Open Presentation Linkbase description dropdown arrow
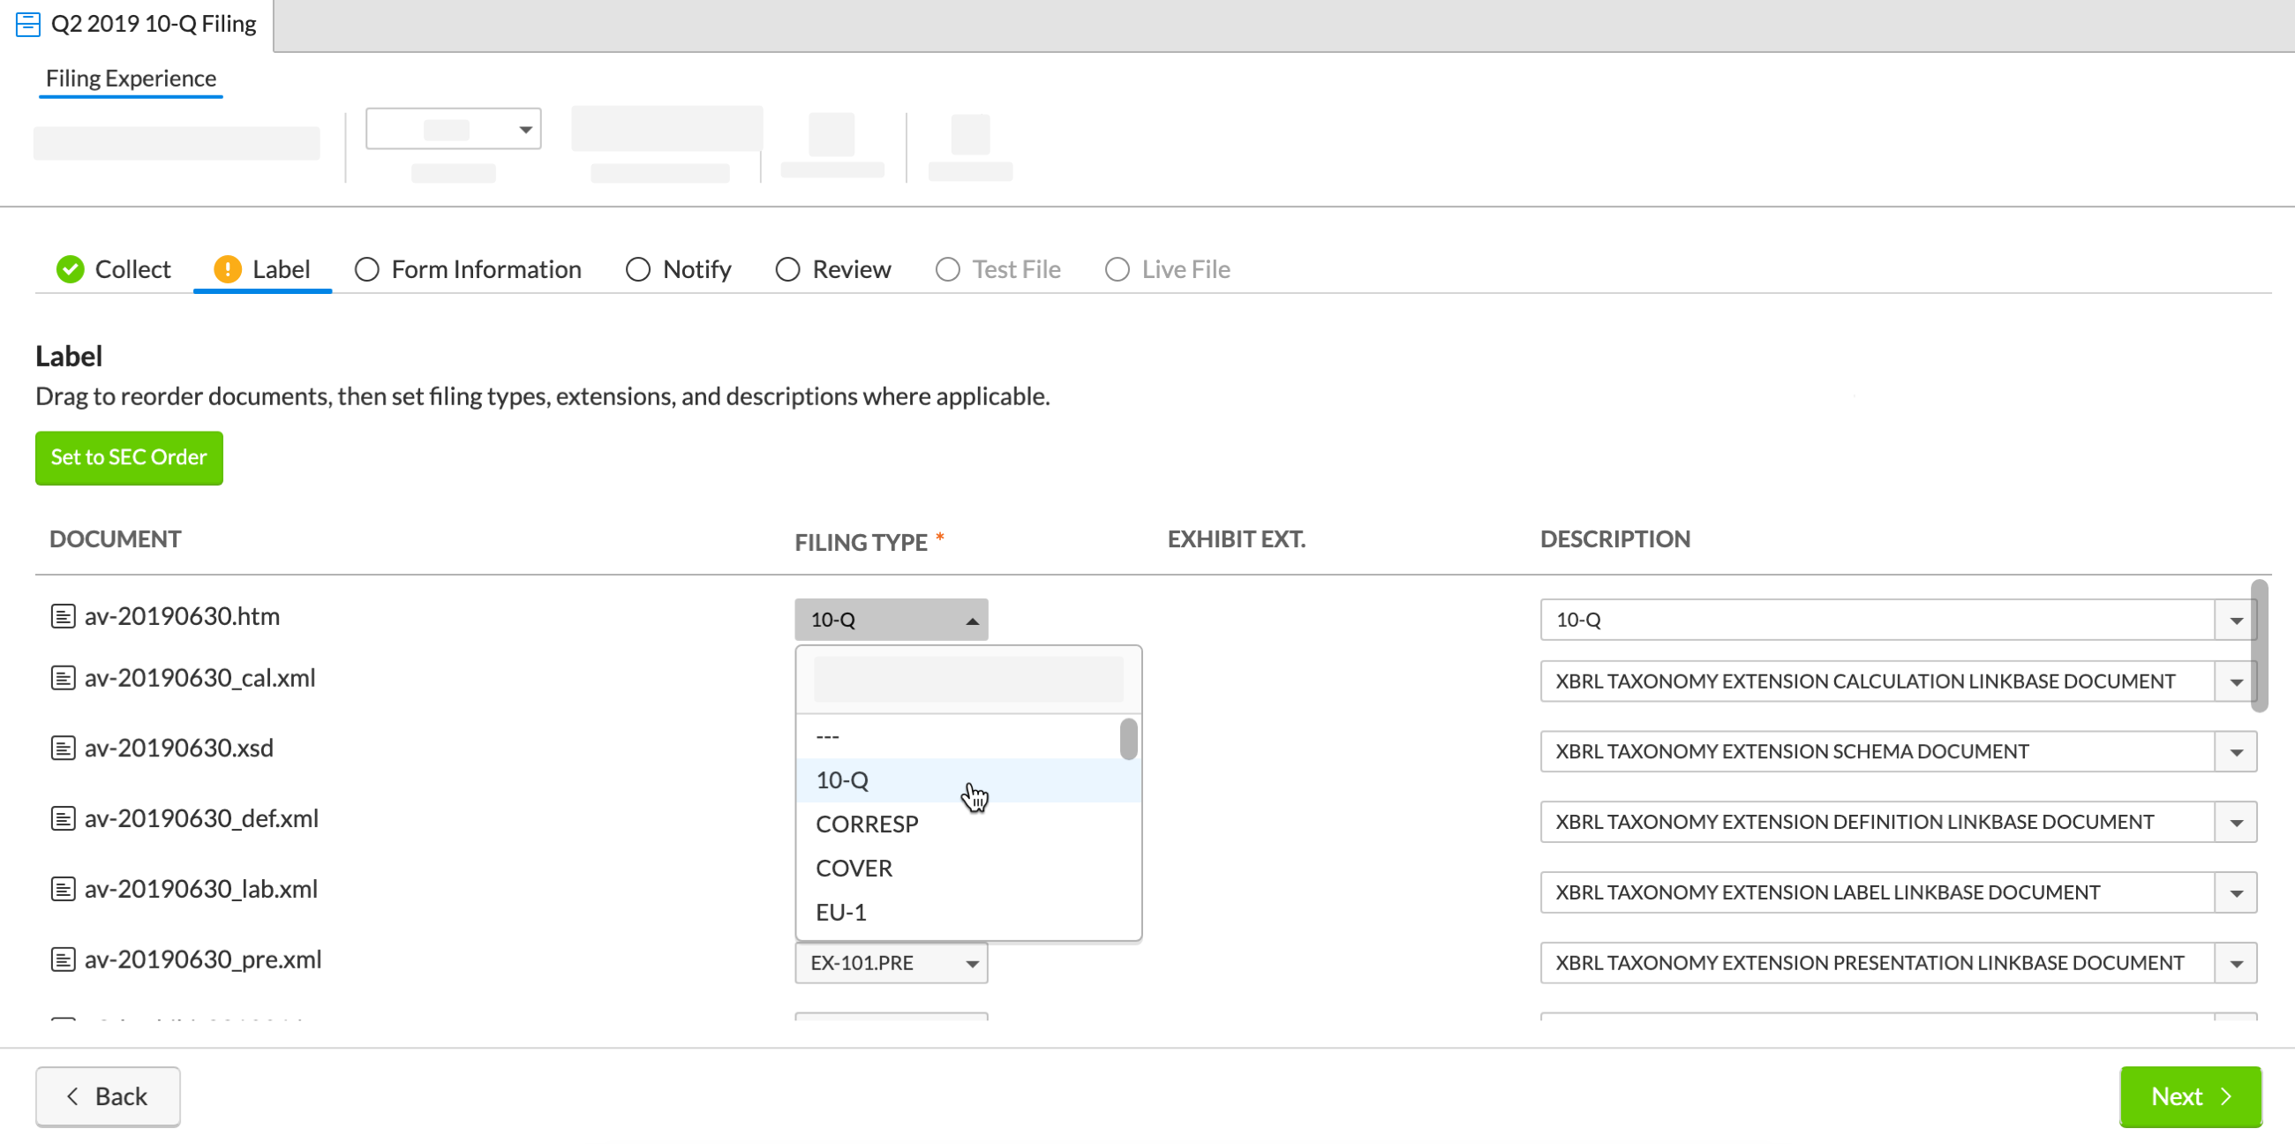Screen dimensions: 2295x1144 click(2235, 962)
